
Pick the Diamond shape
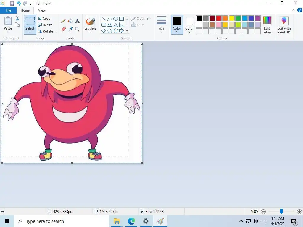click(104, 31)
